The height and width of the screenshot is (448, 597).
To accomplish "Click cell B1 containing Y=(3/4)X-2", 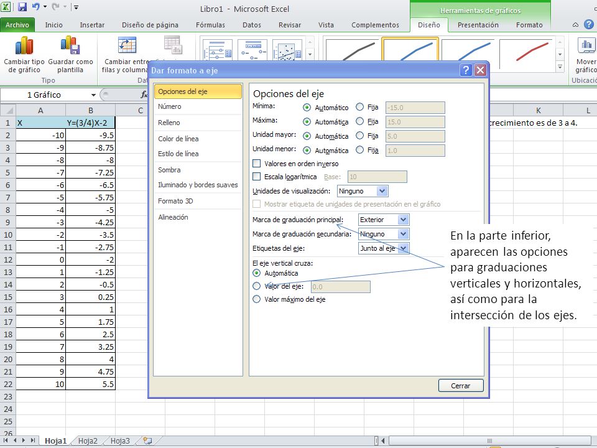I will (x=90, y=123).
